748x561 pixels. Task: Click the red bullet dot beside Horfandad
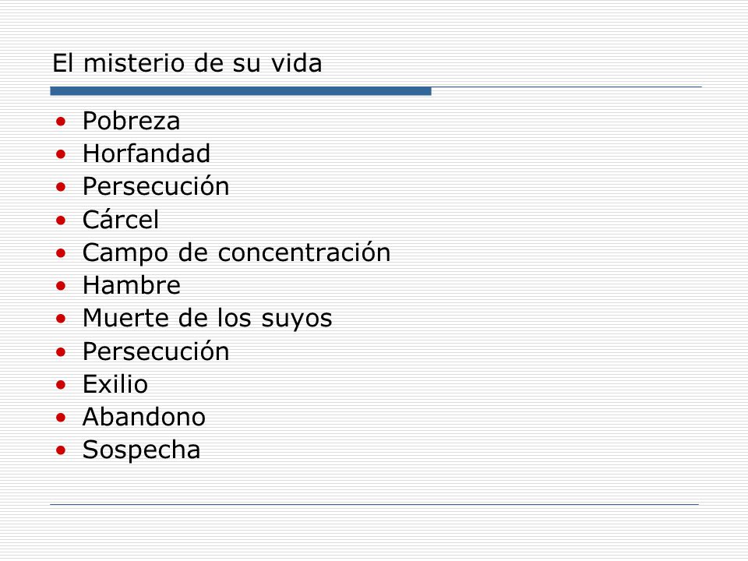pyautogui.click(x=61, y=154)
